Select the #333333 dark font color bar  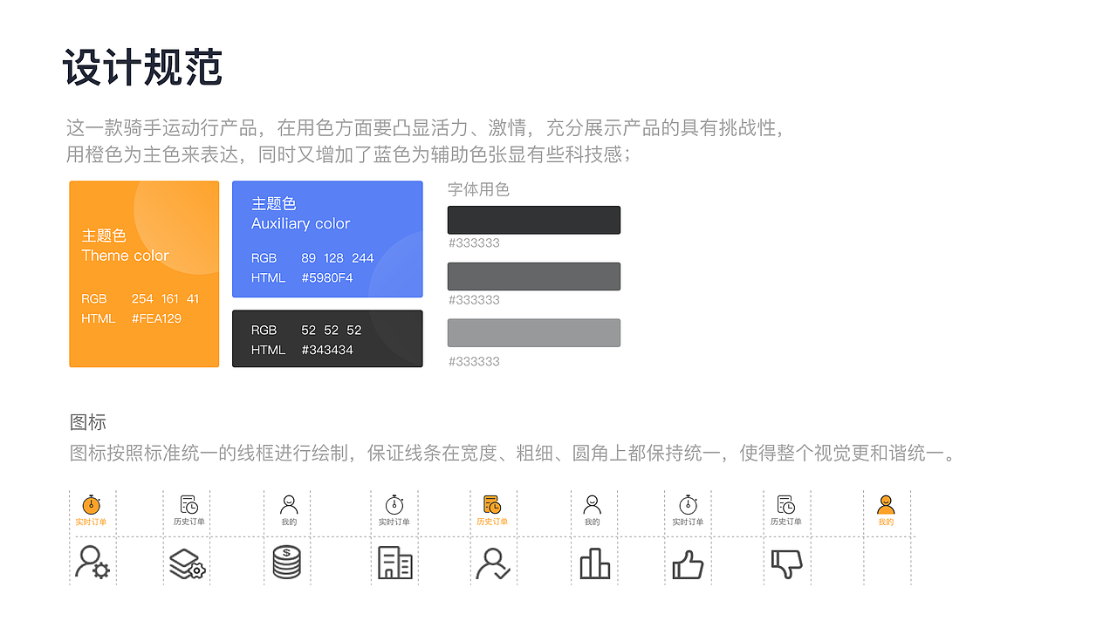coord(533,219)
